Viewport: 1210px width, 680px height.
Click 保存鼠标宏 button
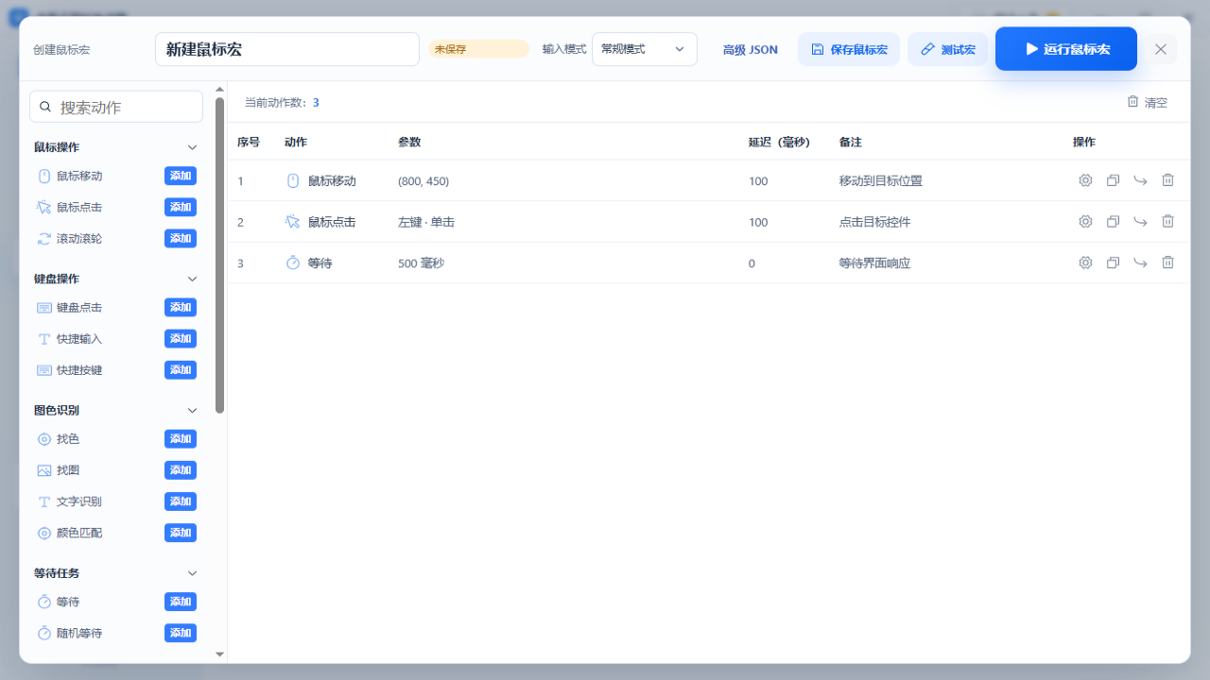click(x=848, y=49)
